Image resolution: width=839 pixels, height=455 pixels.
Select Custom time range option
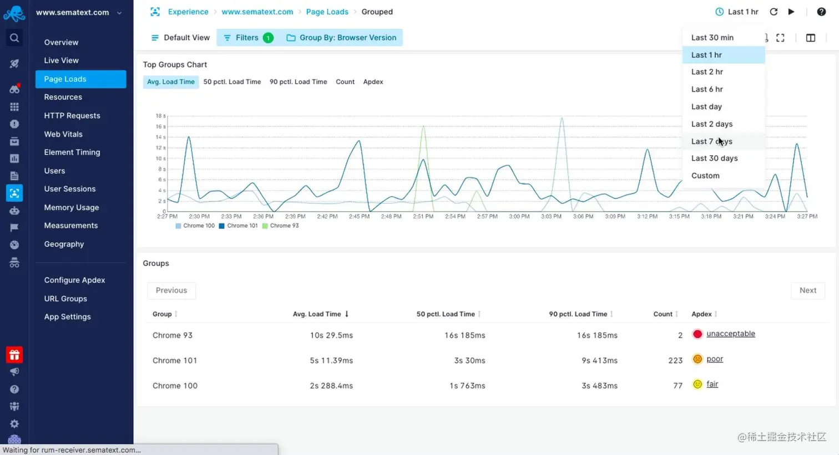coord(724,176)
